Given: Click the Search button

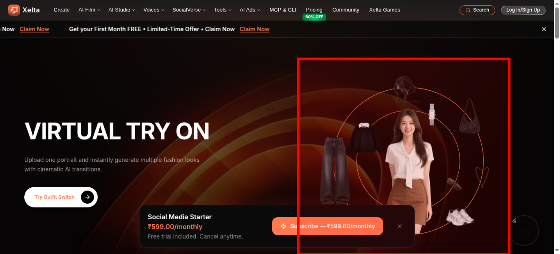Looking at the screenshot, I should [477, 10].
